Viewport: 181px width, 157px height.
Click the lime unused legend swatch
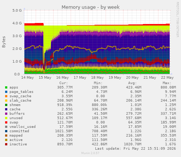tap(6, 118)
